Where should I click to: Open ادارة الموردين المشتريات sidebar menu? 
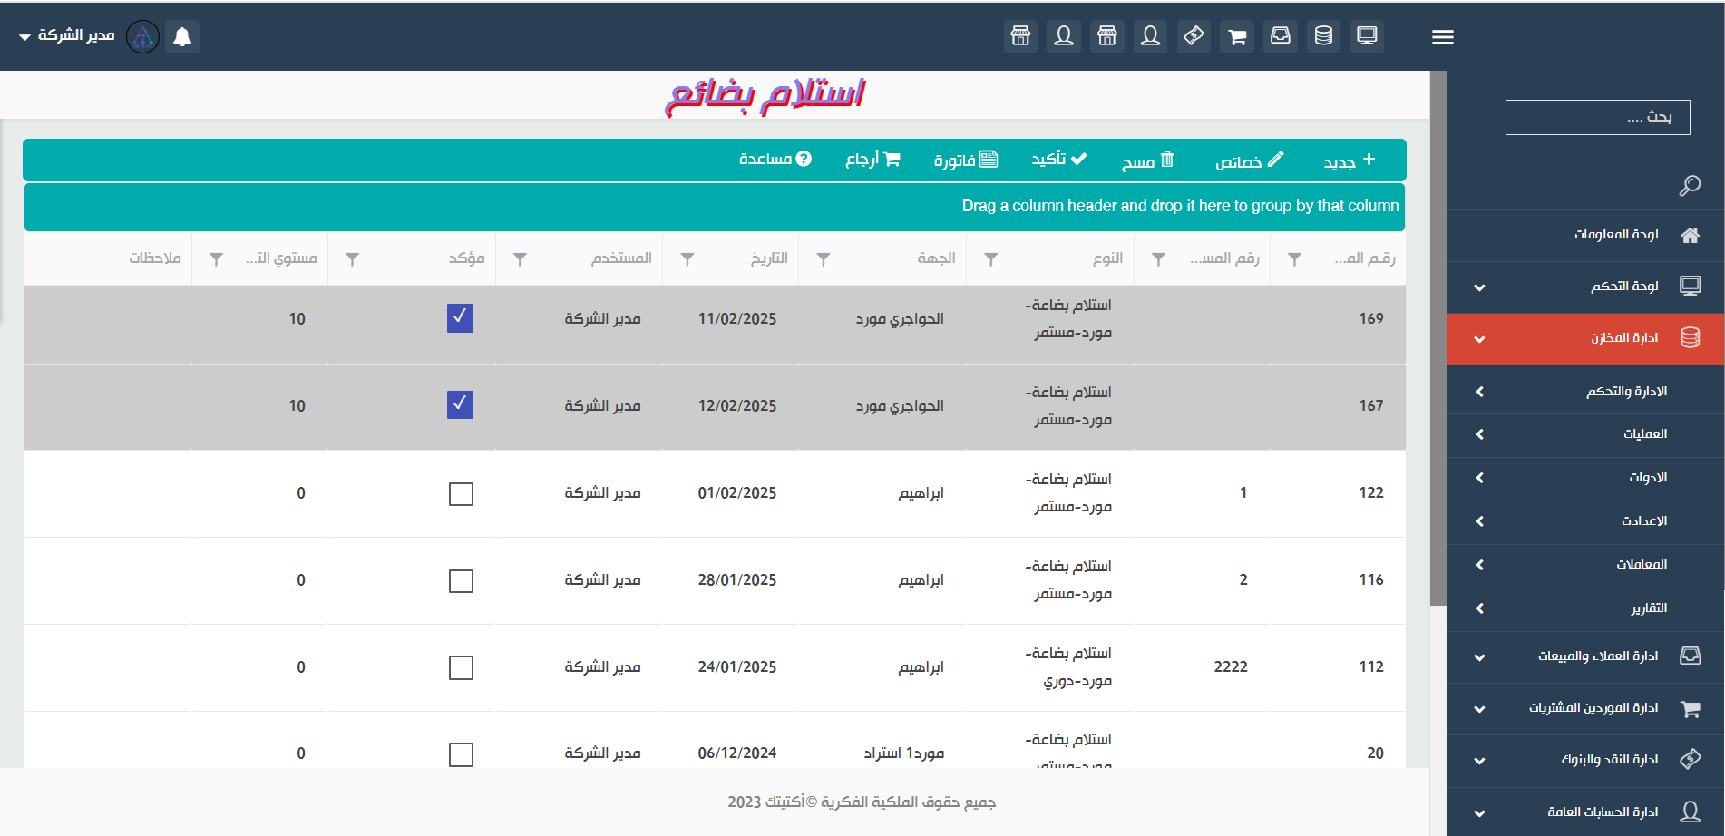tap(1586, 708)
